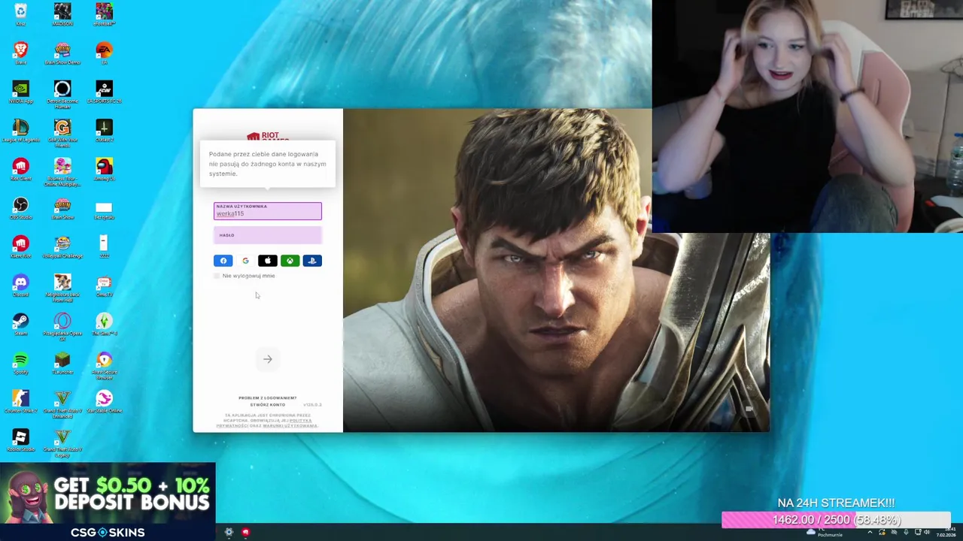Open the Klient Riot desktop shortcut

[20, 246]
